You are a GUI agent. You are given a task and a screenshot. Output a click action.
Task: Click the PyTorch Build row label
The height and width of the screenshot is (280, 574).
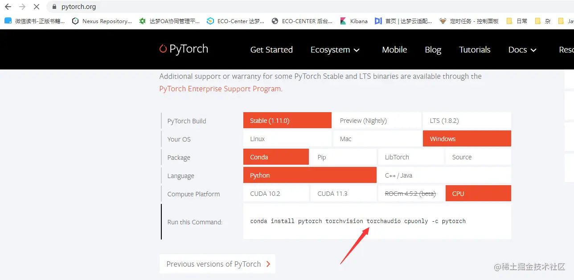pos(187,121)
